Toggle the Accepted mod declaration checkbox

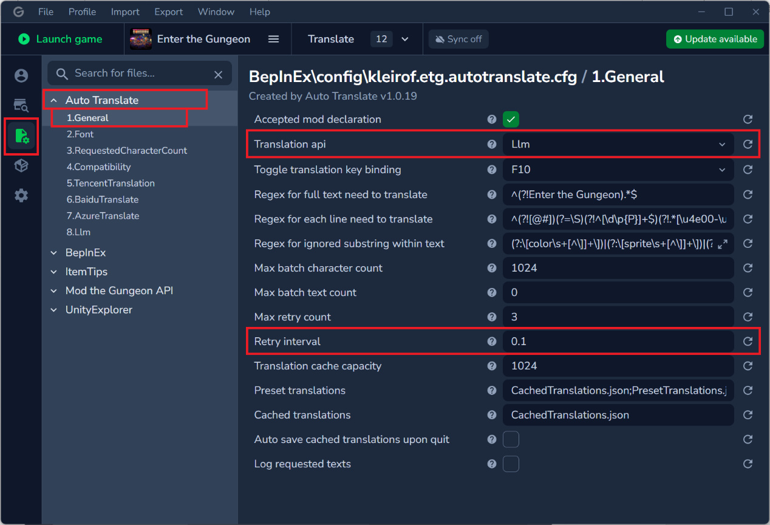(511, 119)
